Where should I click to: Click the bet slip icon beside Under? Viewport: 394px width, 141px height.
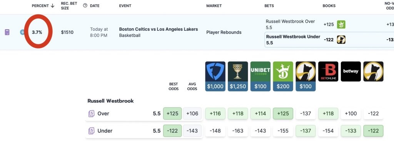click(91, 131)
